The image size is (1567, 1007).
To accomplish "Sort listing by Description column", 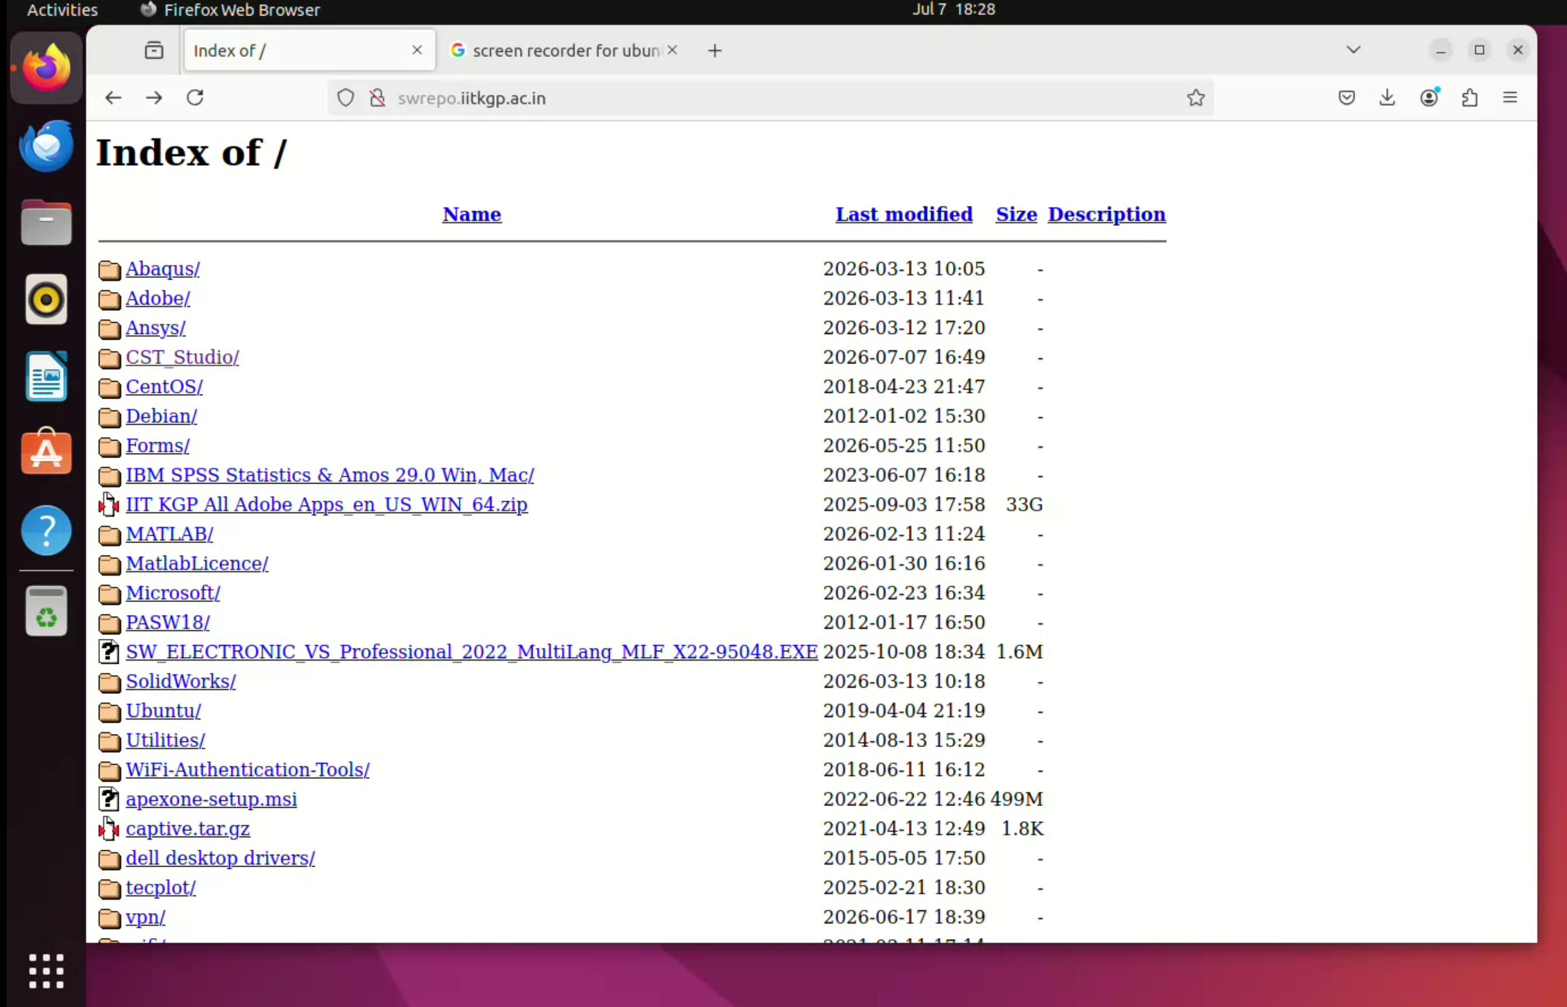I will point(1106,214).
